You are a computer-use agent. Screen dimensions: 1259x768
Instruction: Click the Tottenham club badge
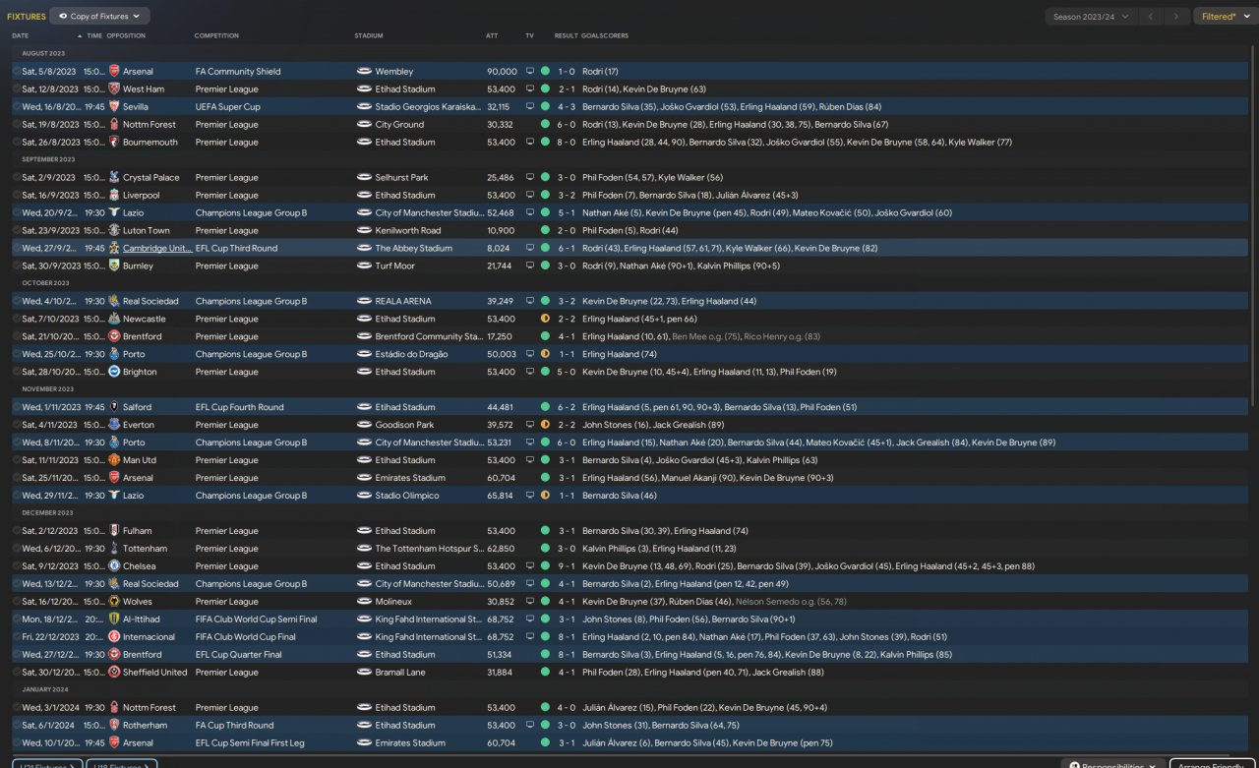[114, 550]
